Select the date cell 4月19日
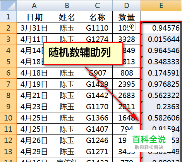Image resolution: width=182 pixels, height=162 pixels. (x=34, y=84)
